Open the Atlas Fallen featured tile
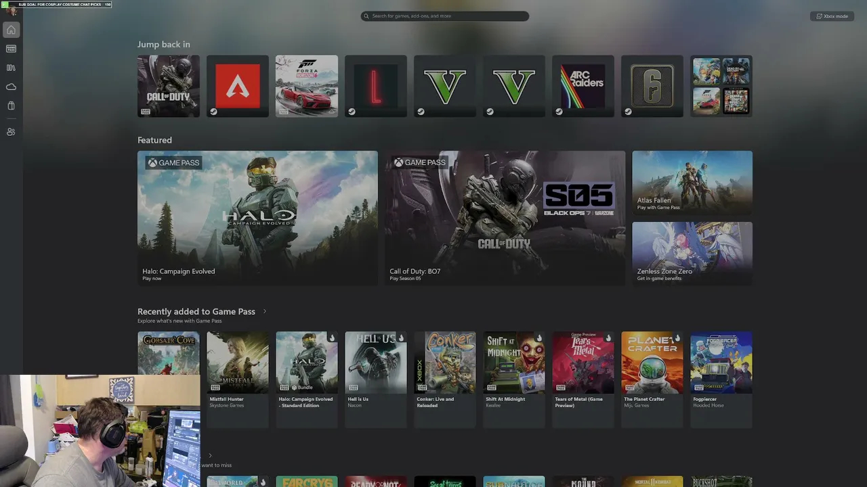 [692, 183]
